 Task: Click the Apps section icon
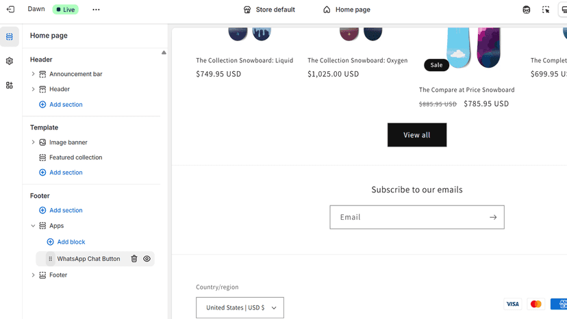click(42, 226)
